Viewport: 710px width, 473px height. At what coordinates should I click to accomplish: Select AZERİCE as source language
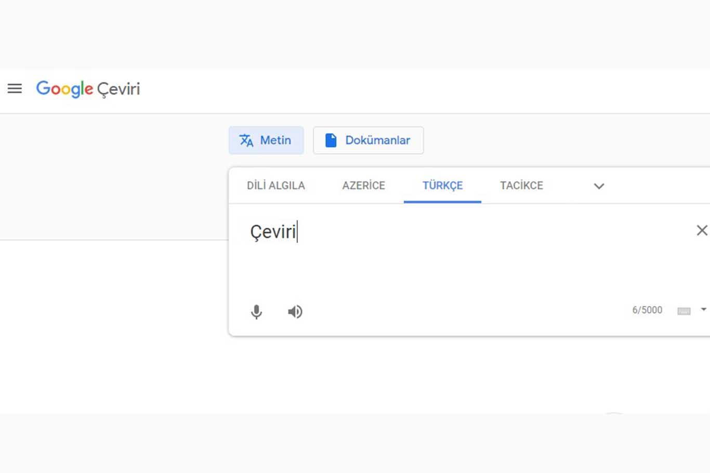[x=363, y=186]
